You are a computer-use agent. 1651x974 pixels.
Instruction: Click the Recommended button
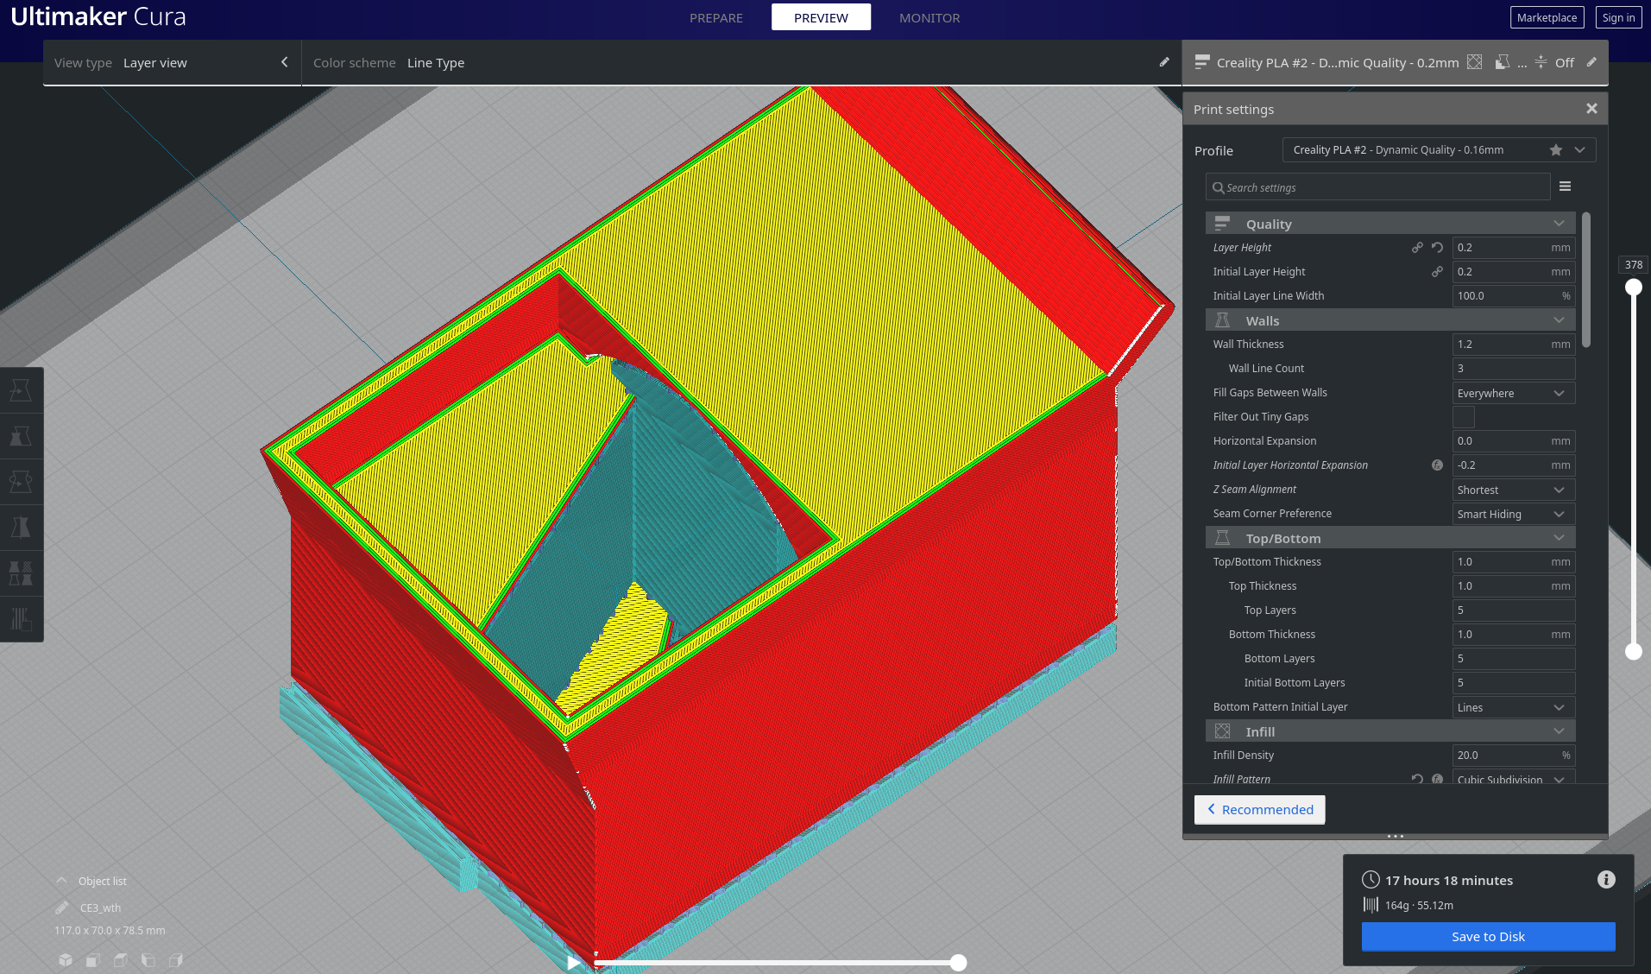tap(1259, 809)
